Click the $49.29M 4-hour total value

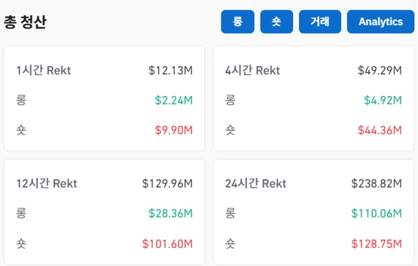click(379, 71)
